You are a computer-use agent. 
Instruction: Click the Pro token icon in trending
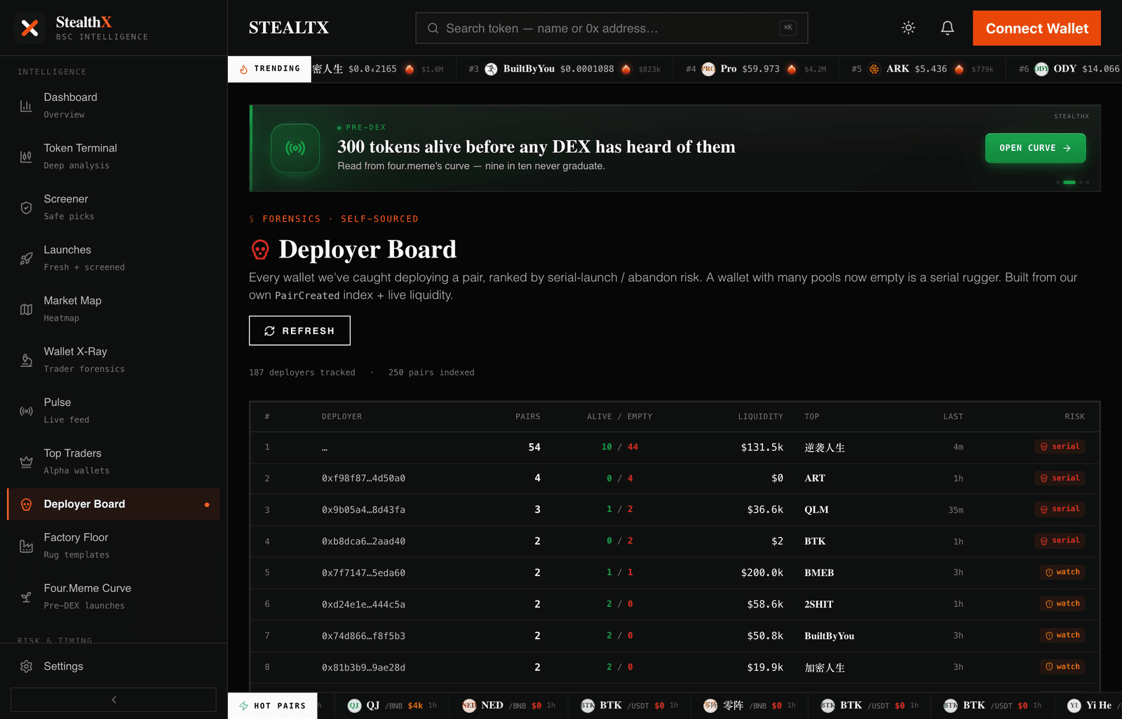(x=708, y=69)
